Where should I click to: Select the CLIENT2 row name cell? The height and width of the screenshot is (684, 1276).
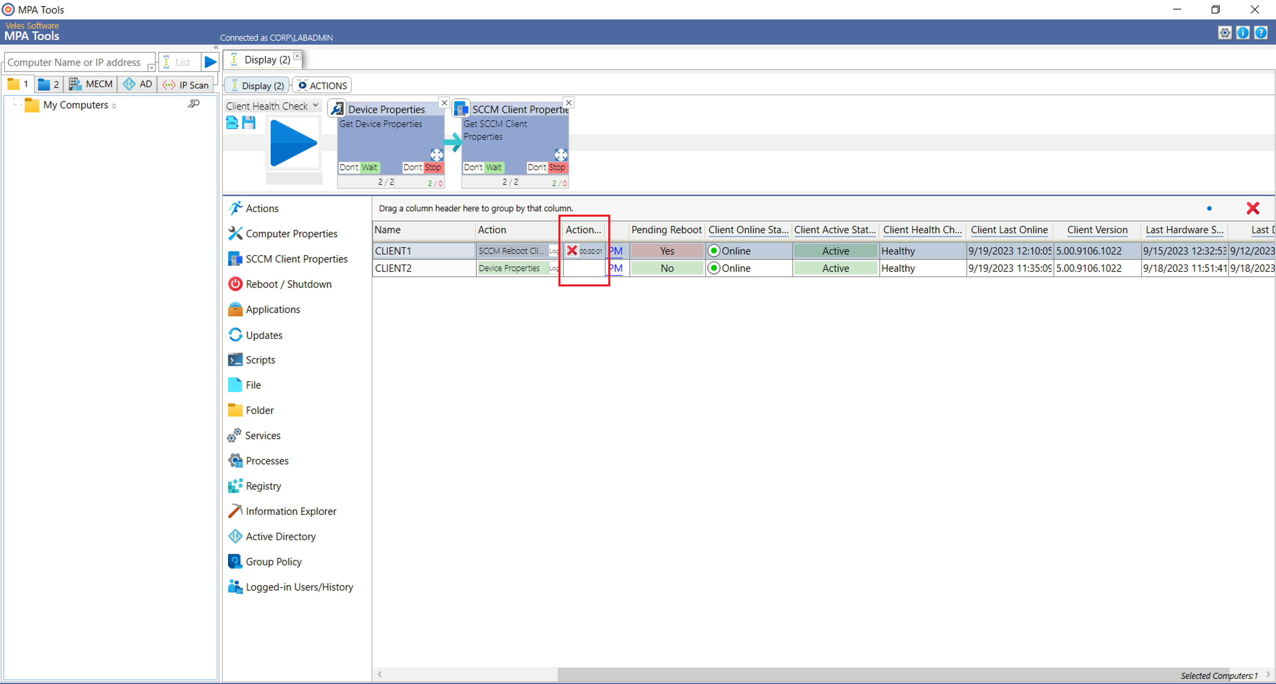424,268
